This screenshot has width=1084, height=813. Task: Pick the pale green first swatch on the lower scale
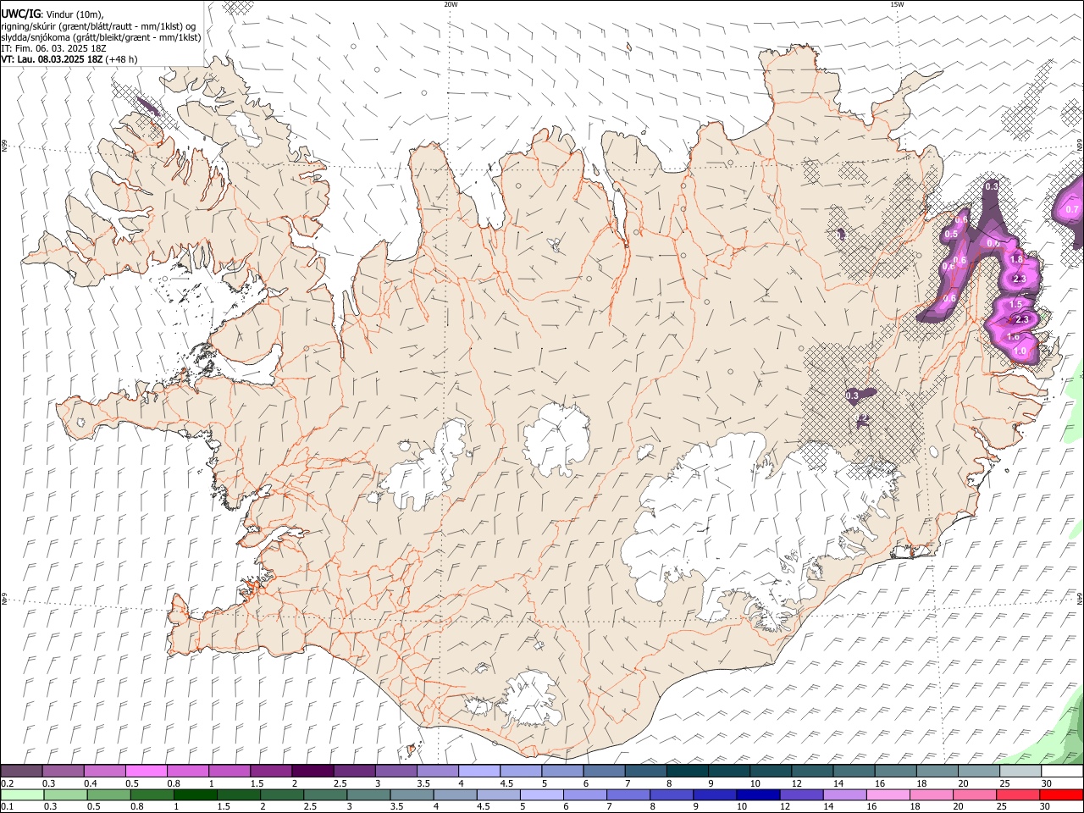click(x=22, y=795)
